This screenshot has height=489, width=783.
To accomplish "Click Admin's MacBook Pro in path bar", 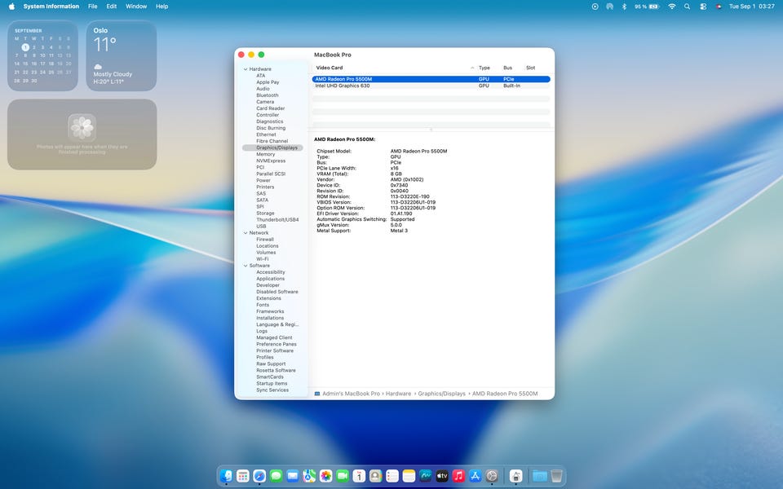I will (x=351, y=394).
